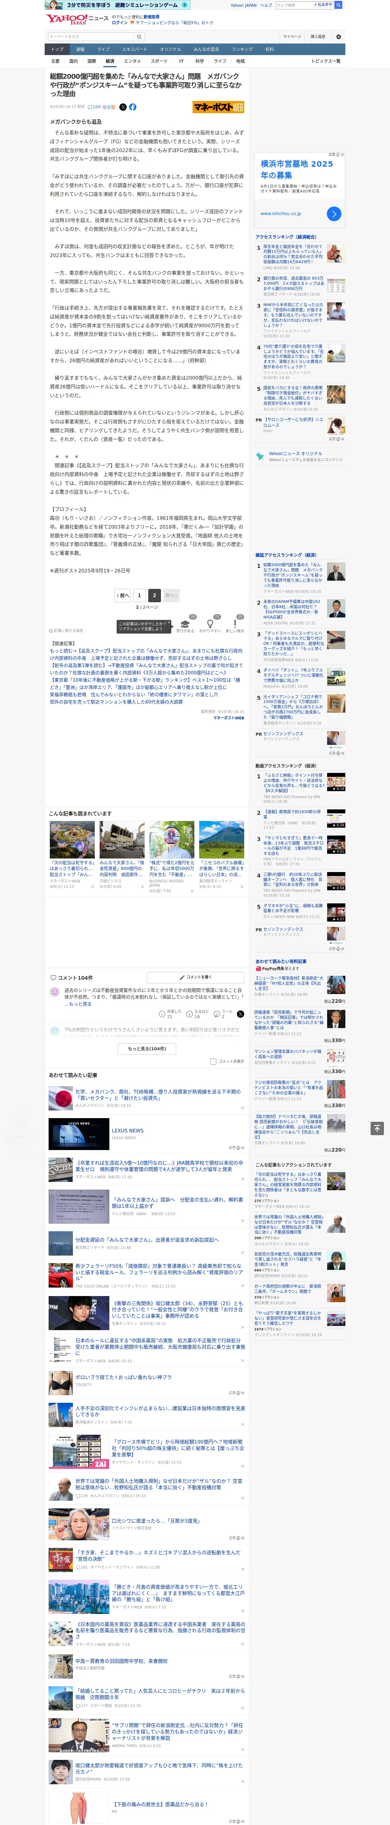
Task: Share the article on Facebook
Action: coord(132,107)
